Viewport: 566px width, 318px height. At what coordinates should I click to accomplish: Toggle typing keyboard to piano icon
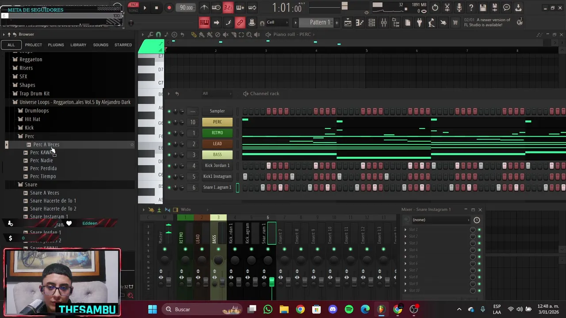[x=204, y=23]
